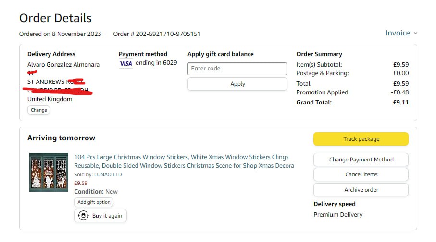The width and height of the screenshot is (436, 242).
Task: Click the Grand Total amount £9.11
Action: (401, 102)
